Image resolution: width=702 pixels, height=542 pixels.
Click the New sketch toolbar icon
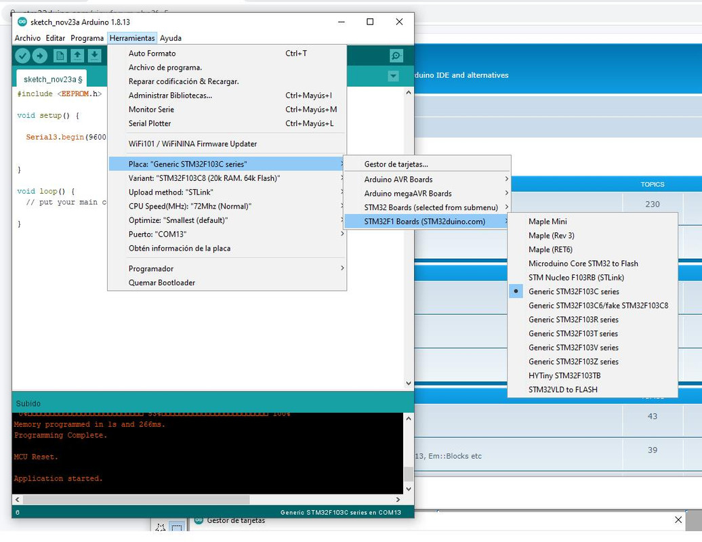pos(60,56)
